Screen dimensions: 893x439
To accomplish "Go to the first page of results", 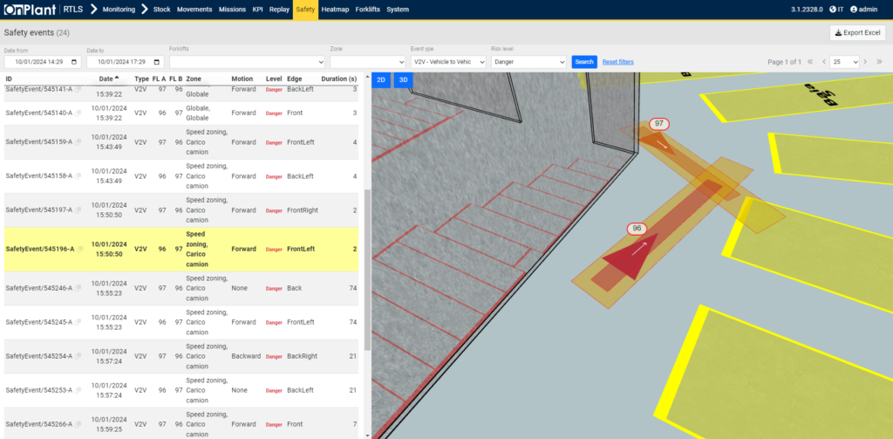I will (x=811, y=62).
